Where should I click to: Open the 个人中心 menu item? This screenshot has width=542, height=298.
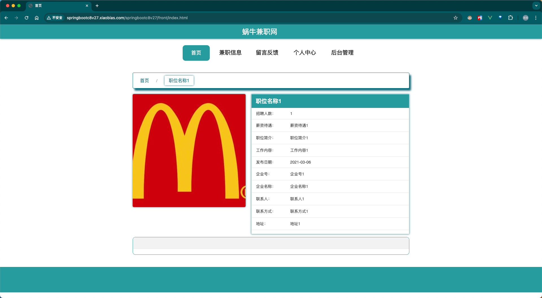305,53
